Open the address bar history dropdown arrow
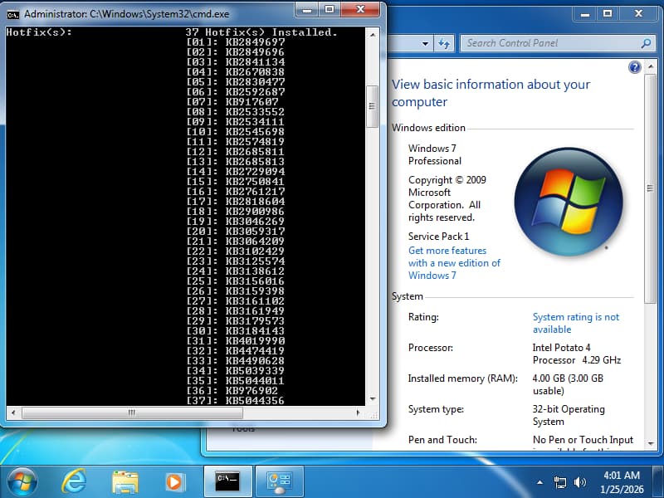This screenshot has height=498, width=664. tap(425, 43)
